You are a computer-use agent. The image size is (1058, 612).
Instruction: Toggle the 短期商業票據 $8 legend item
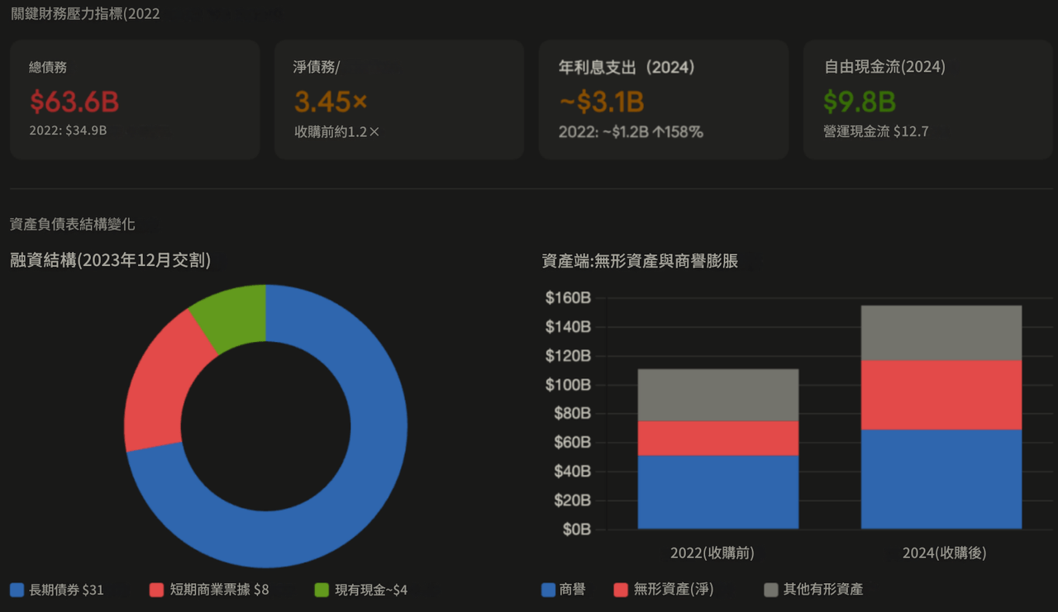click(x=209, y=590)
